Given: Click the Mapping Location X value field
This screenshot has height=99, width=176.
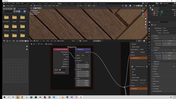Looking at the screenshot, I should [x=83, y=63].
